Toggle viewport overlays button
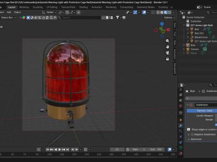The width and height of the screenshot is (217, 162). [x=144, y=12]
